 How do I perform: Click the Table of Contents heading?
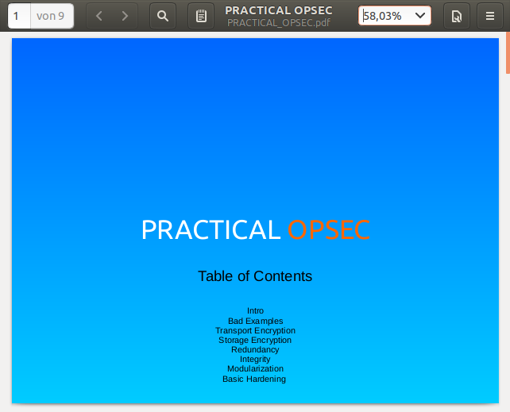(x=255, y=276)
